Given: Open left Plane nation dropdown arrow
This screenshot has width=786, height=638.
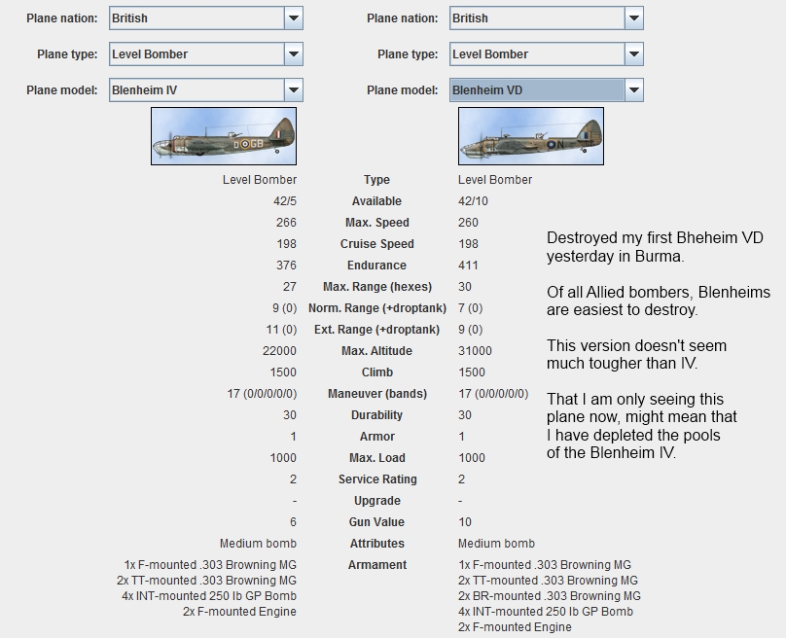Looking at the screenshot, I should tap(293, 18).
